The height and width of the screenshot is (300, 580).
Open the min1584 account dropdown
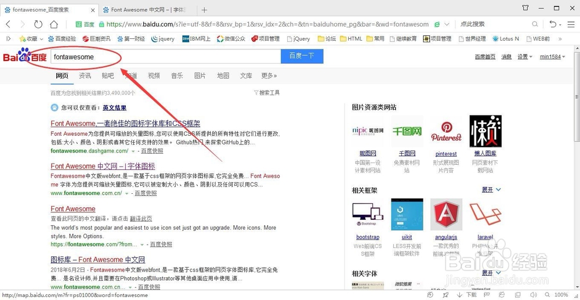point(553,57)
